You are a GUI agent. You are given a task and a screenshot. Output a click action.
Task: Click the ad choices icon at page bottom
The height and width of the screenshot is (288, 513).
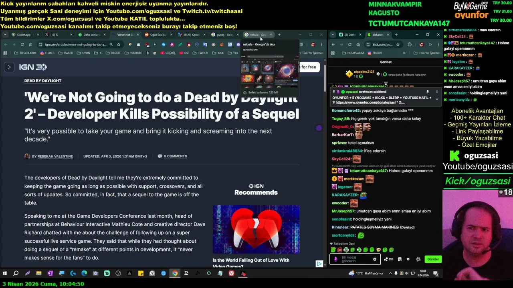click(319, 264)
